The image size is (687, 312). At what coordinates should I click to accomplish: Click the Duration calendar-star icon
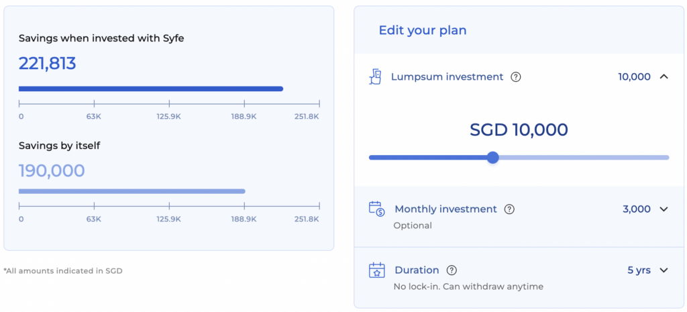[x=377, y=270]
